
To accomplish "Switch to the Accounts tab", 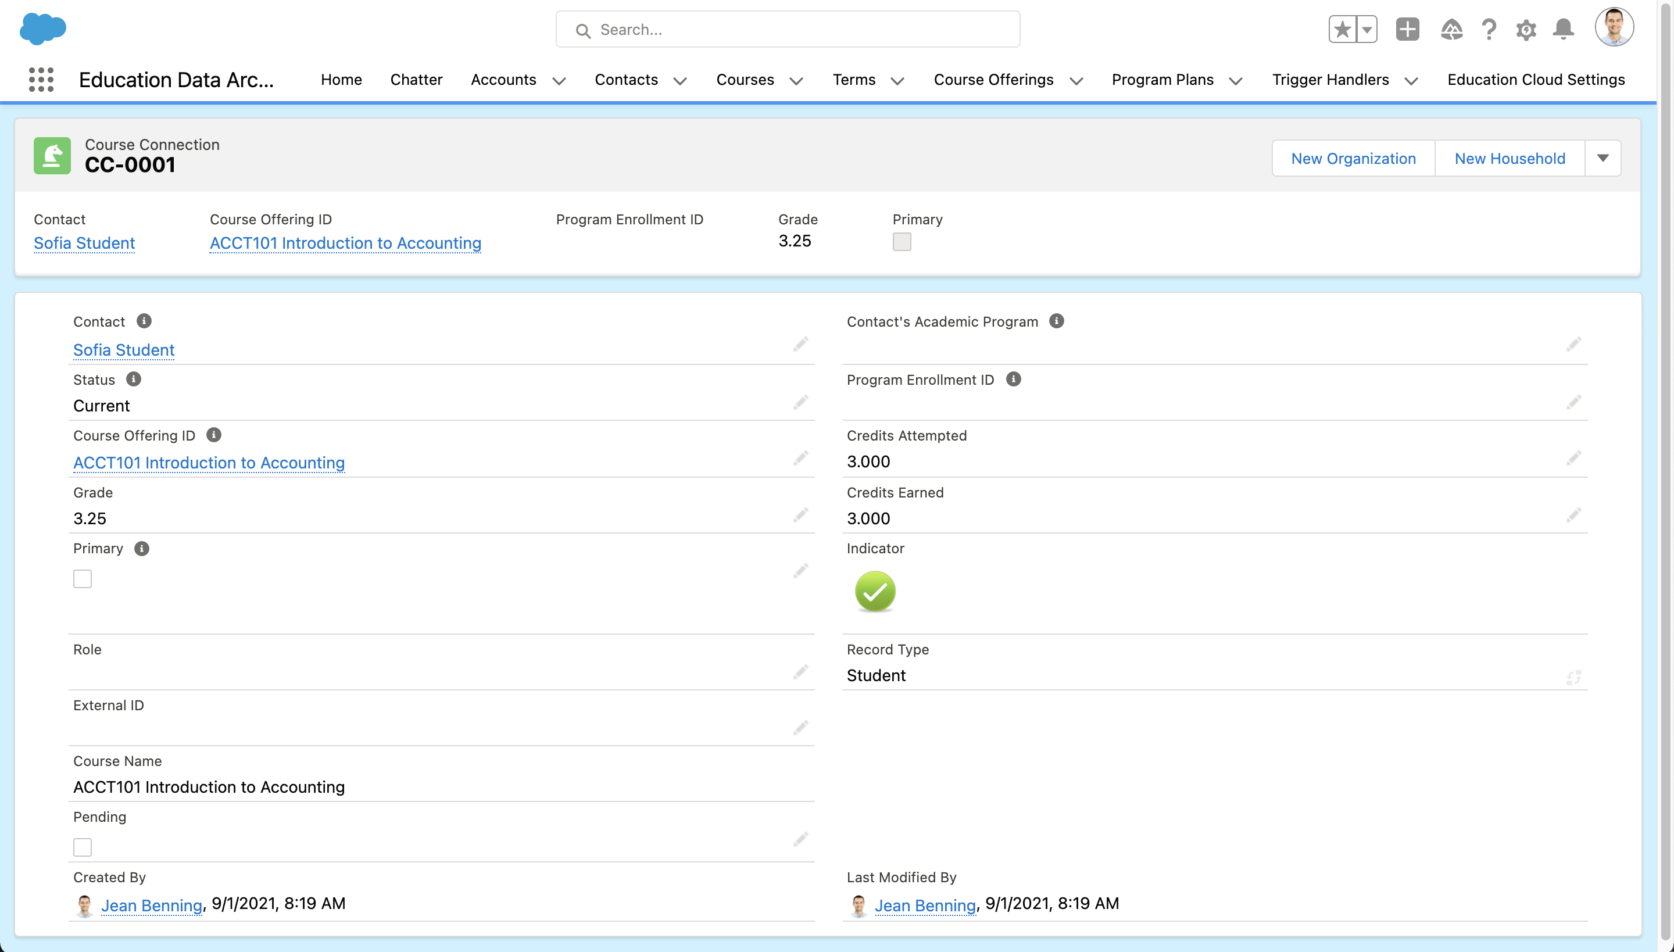I will pos(503,80).
